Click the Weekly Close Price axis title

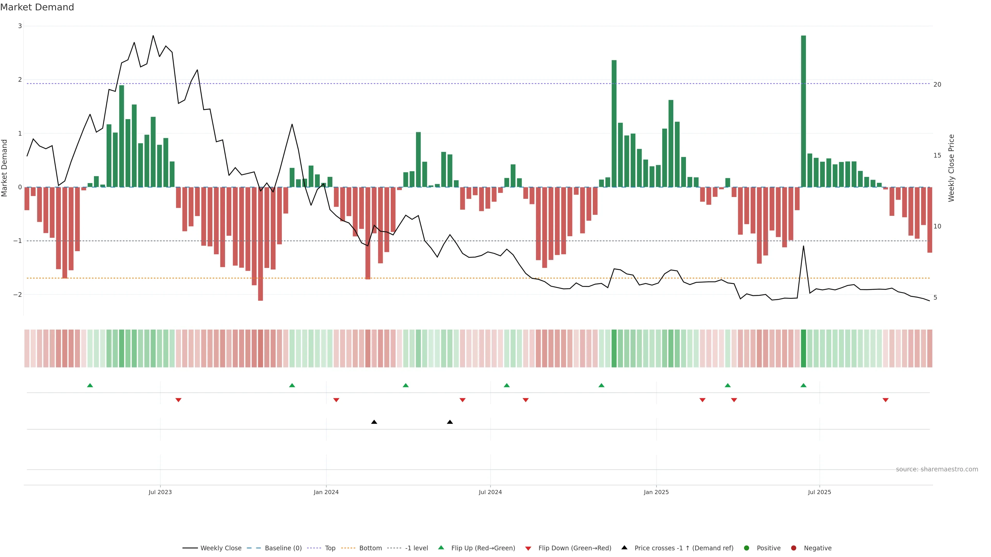(951, 168)
